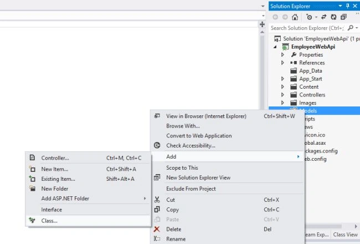Choose Scope to This

(x=227, y=167)
